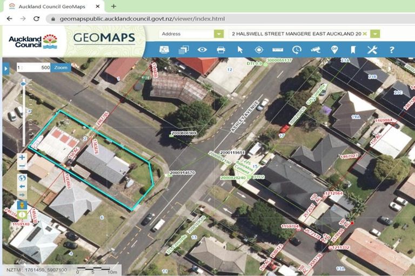
Task: Expand the address results dropdown arrow
Action: pyautogui.click(x=375, y=33)
